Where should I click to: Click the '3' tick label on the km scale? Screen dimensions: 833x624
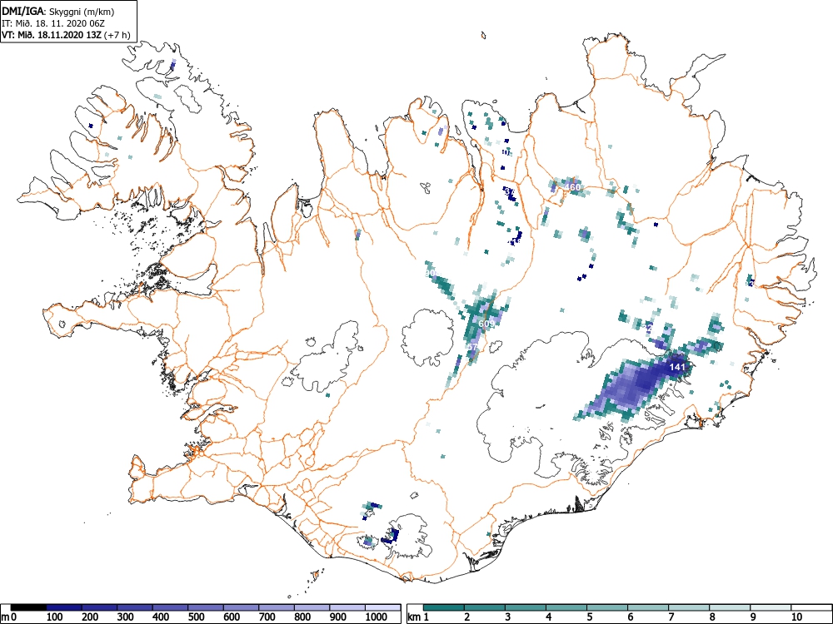click(x=508, y=617)
